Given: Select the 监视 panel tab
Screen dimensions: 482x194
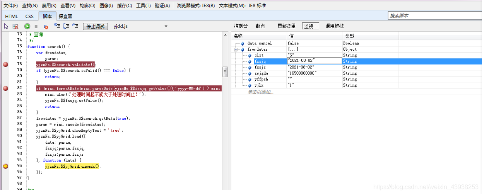Looking at the screenshot, I should pos(311,26).
